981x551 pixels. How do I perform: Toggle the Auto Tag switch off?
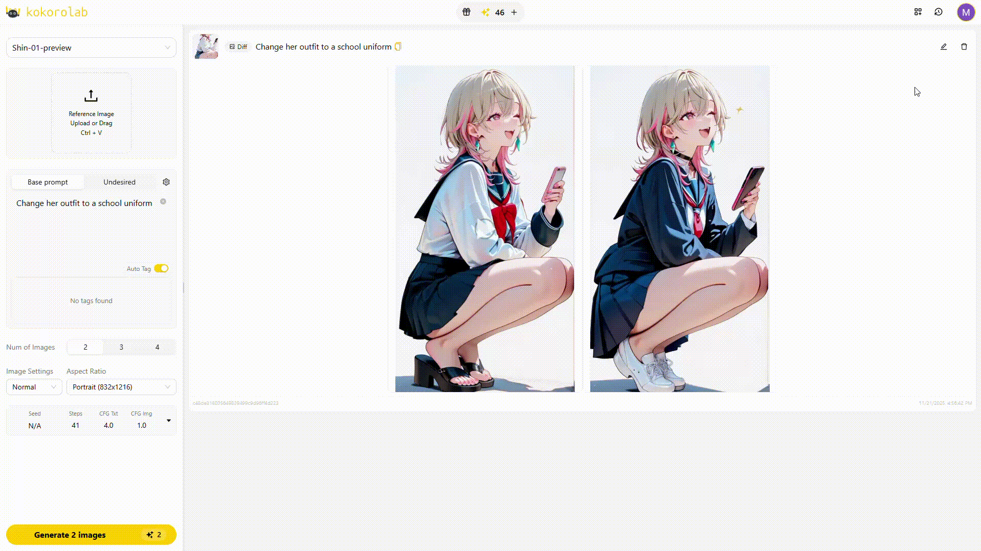161,268
